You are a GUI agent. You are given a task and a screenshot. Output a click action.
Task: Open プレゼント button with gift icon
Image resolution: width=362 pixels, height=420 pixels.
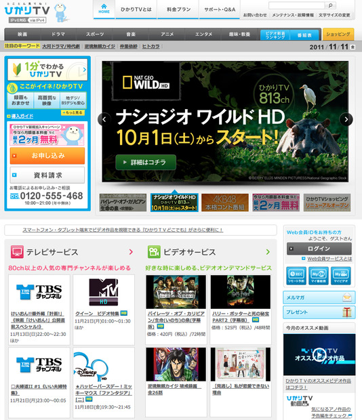[x=319, y=312]
